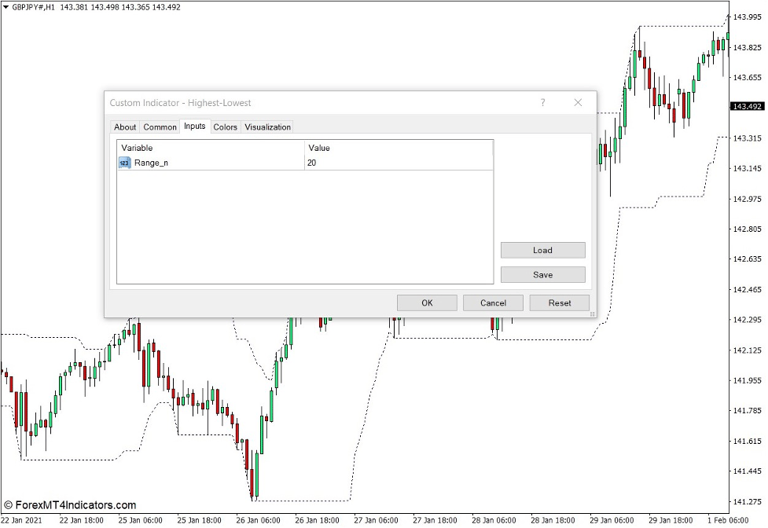The height and width of the screenshot is (528, 768).
Task: Reset the indicator inputs to defaults
Action: pos(560,302)
